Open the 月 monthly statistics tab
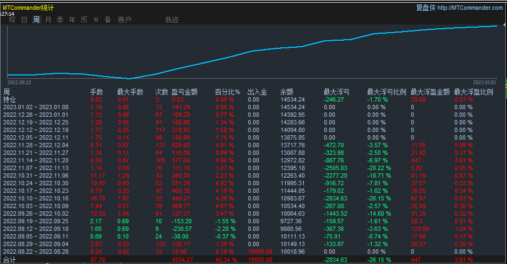The height and width of the screenshot is (264, 507). (48, 20)
